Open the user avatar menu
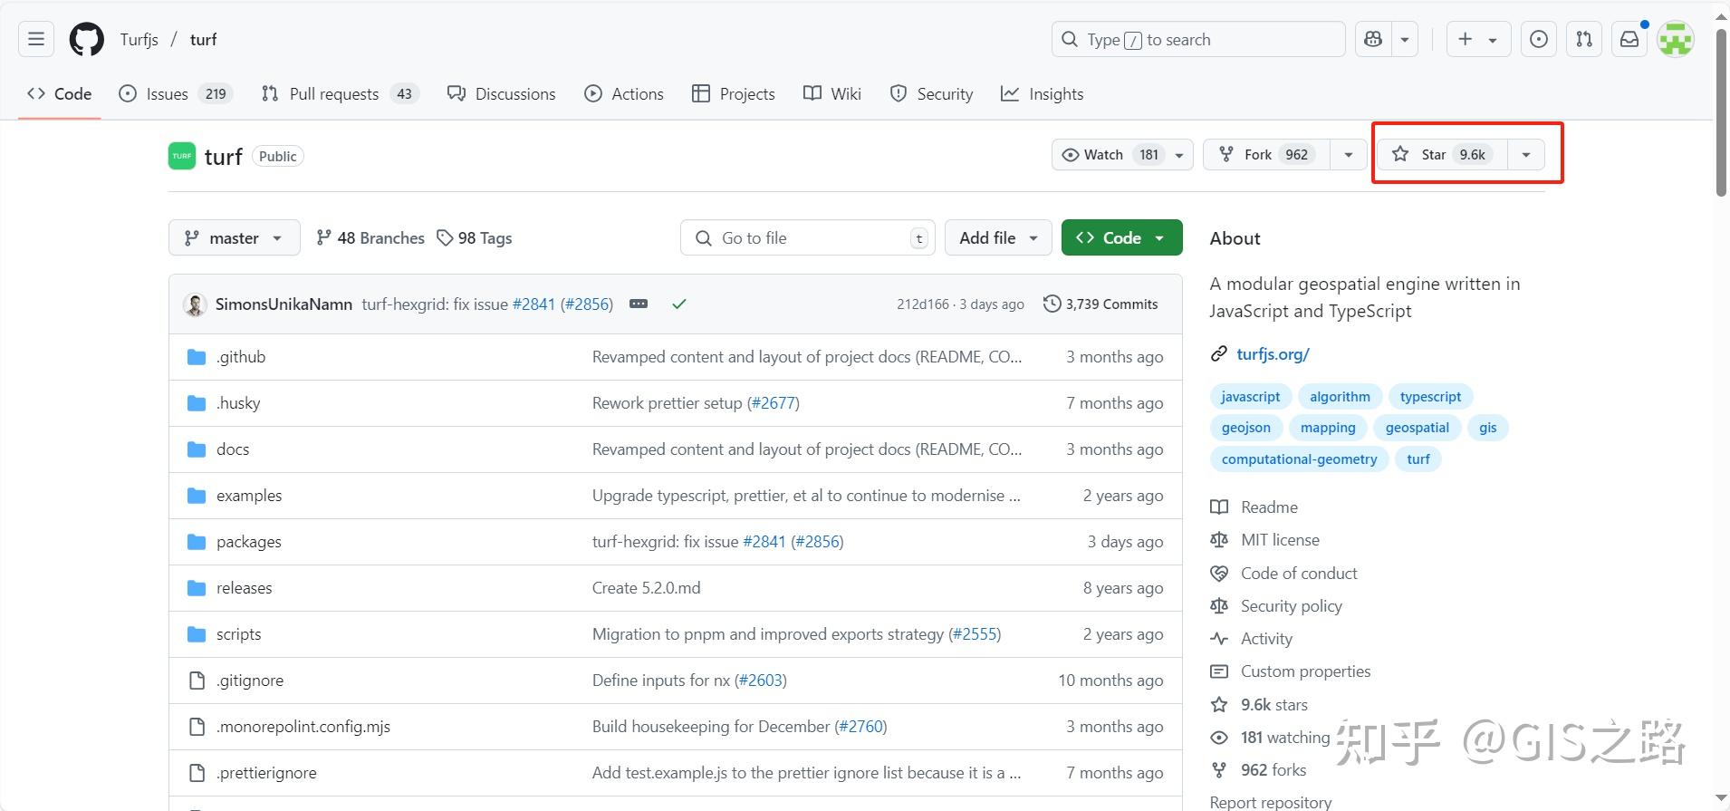The height and width of the screenshot is (811, 1730). (1676, 40)
